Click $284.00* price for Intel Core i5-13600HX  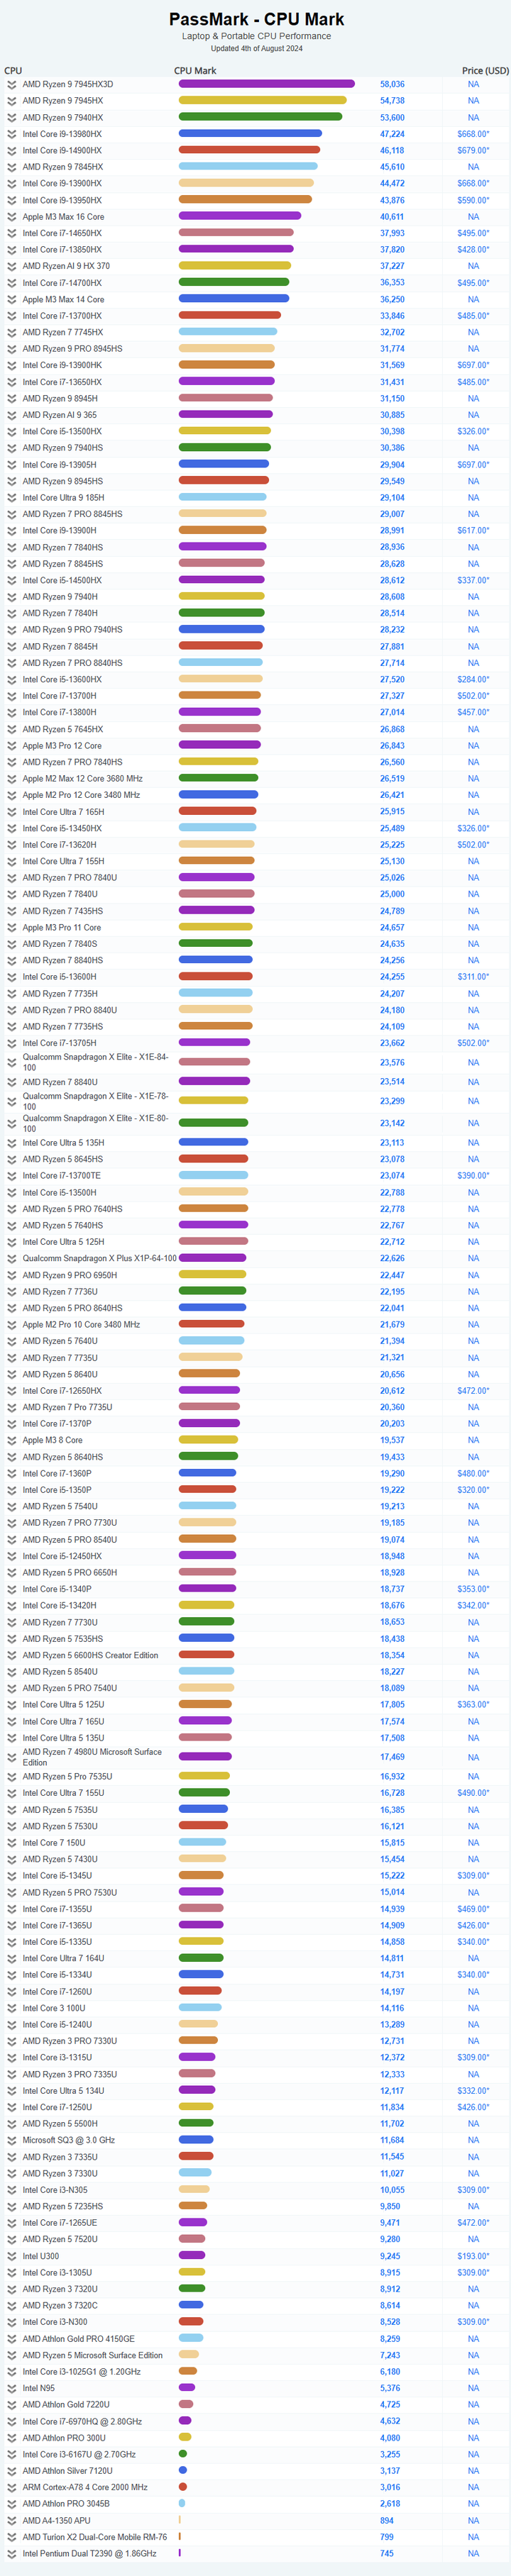473,679
